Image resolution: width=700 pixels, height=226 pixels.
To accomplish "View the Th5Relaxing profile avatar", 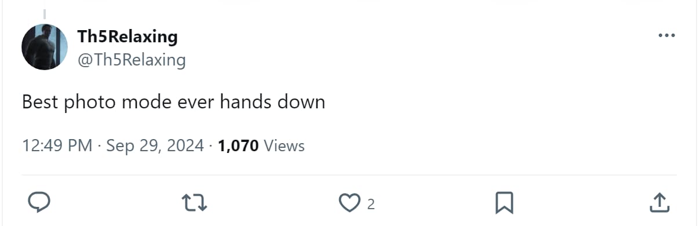I will pos(45,47).
